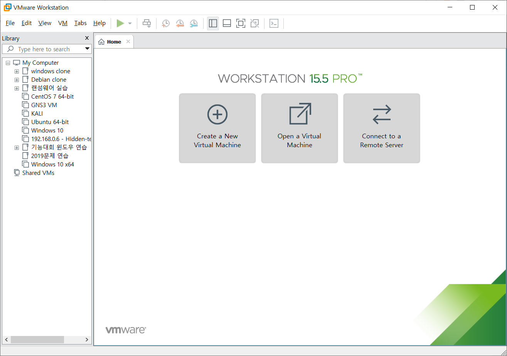Click Create a New Virtual Machine
Viewport: 507px width, 356px height.
(x=217, y=128)
